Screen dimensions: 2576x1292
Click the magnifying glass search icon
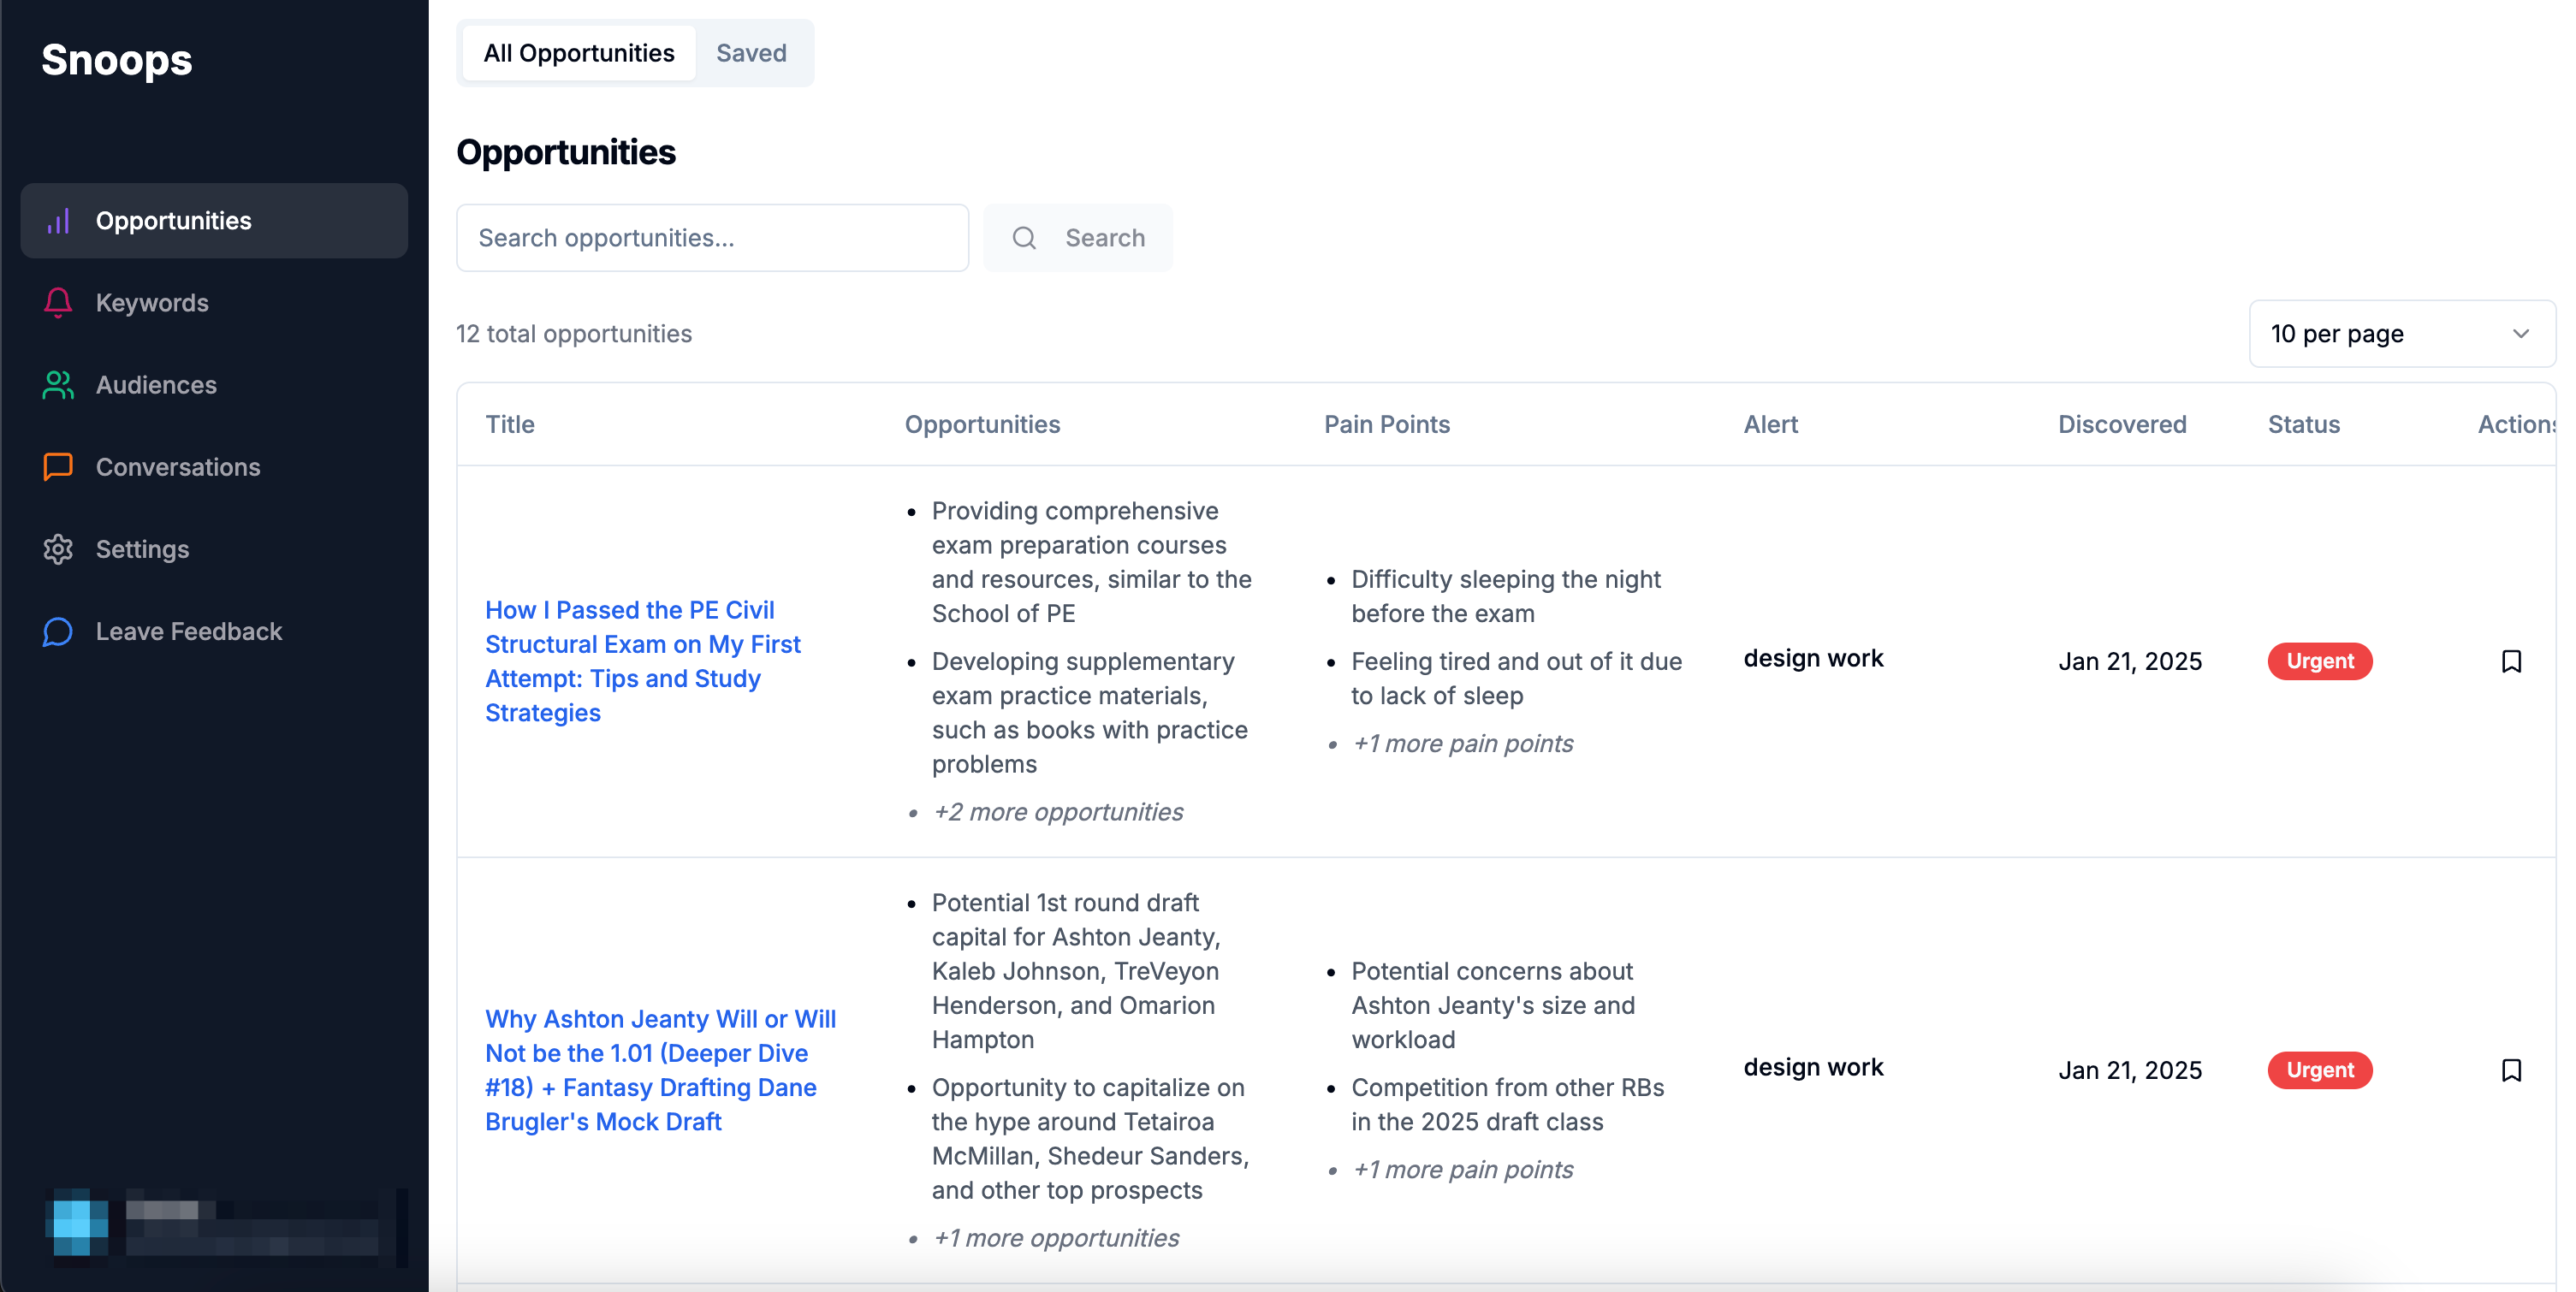click(x=1024, y=238)
